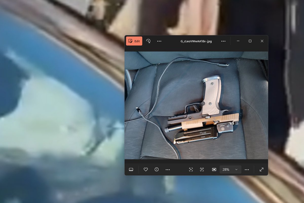Open more options beside the info icon
Viewport: 304px width, 203px height.
pos(167,170)
